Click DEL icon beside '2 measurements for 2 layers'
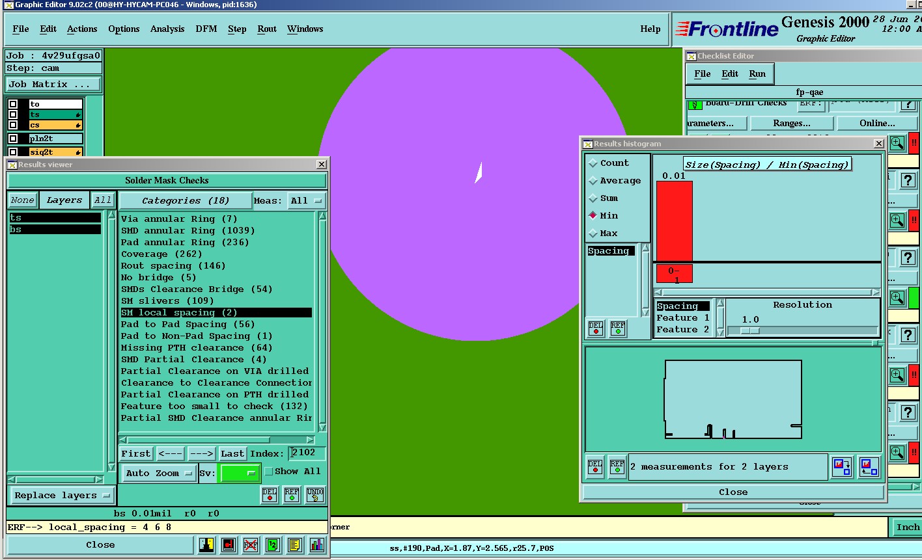The width and height of the screenshot is (922, 560). click(595, 467)
